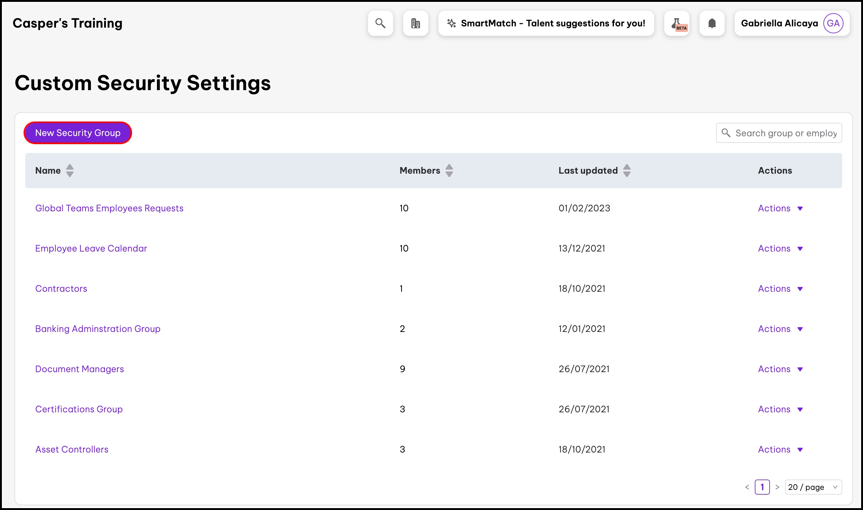
Task: Click the 01/02/2023 last updated date
Action: (584, 208)
